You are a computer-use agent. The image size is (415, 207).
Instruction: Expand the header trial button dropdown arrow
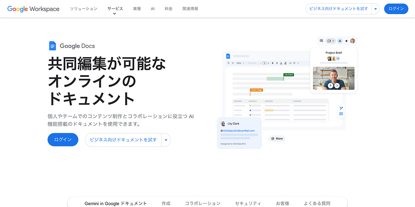[x=375, y=9]
